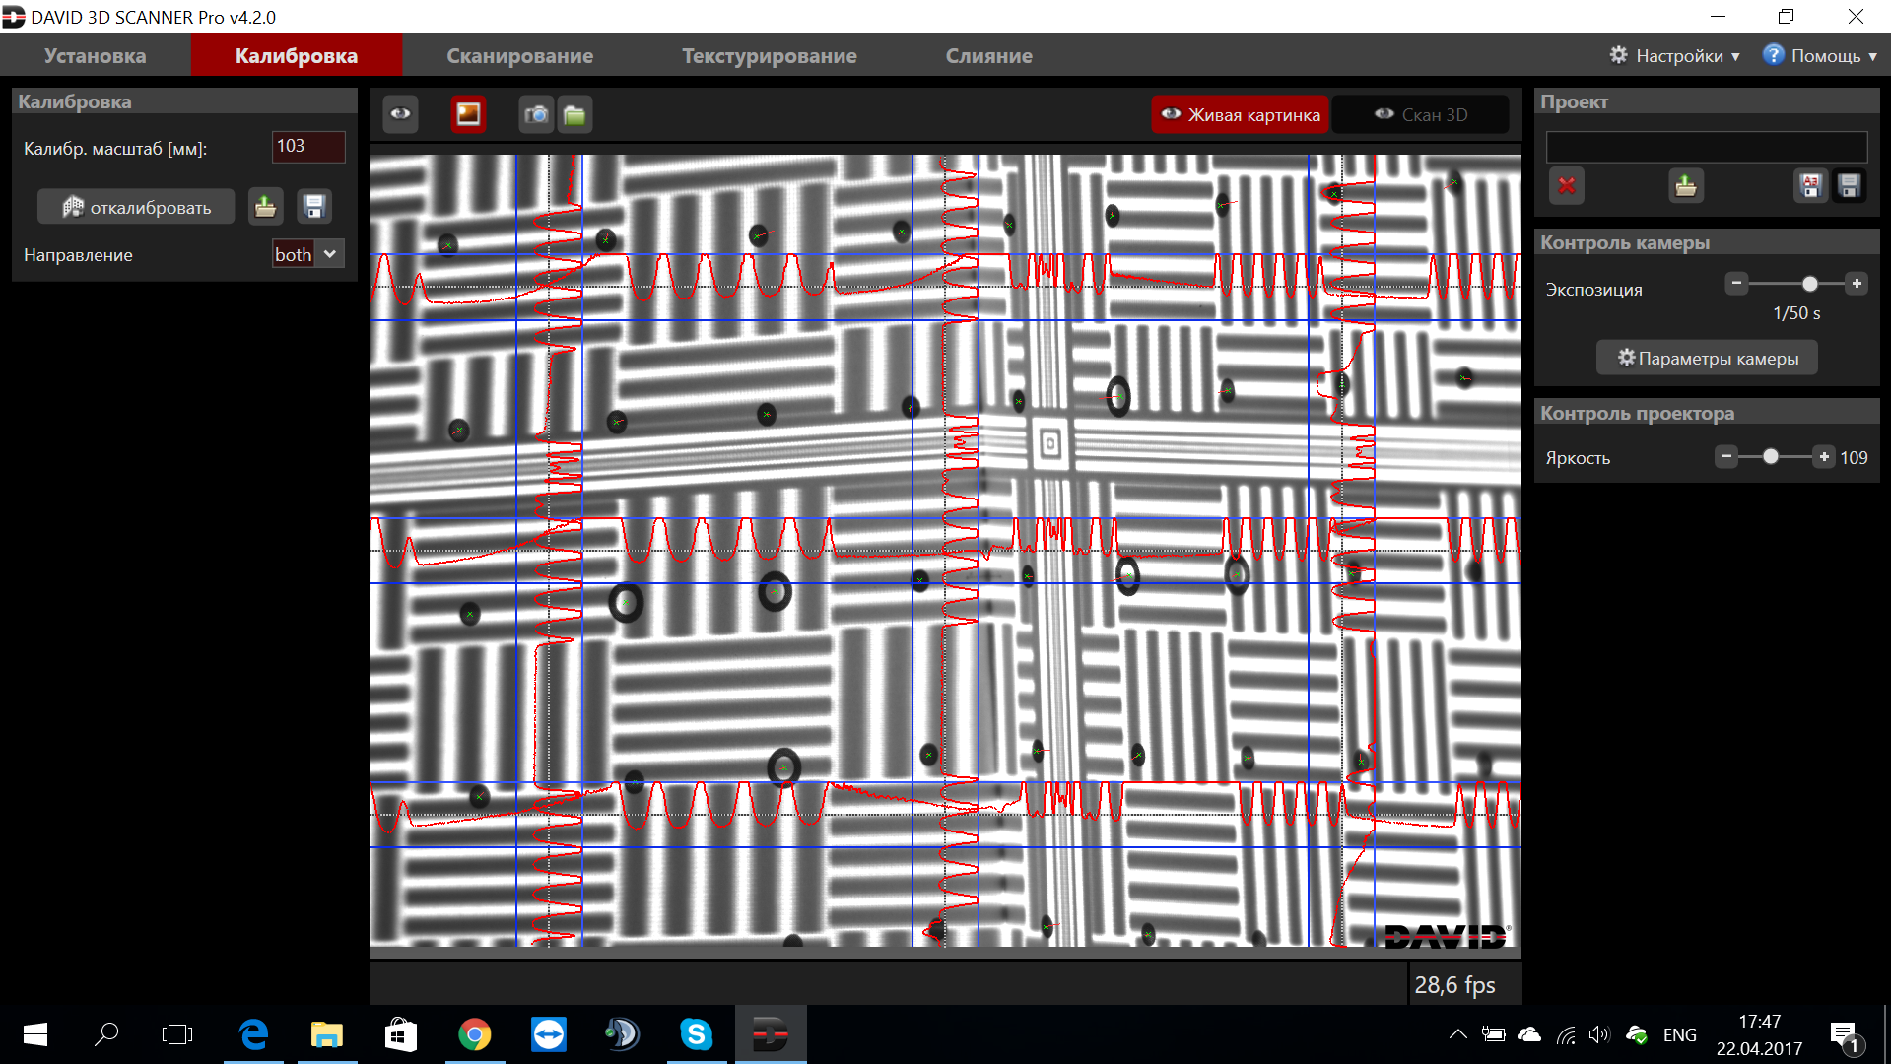The image size is (1891, 1064).
Task: Click the camera snapshot icon
Action: click(x=536, y=115)
